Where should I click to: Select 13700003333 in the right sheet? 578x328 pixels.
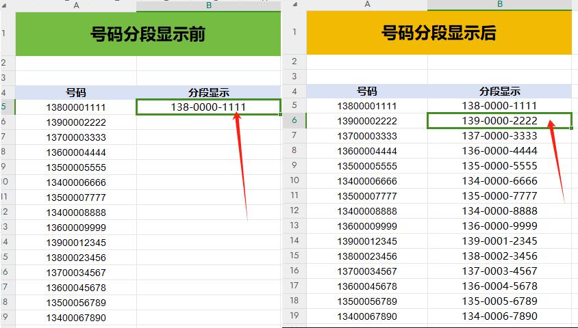point(367,136)
